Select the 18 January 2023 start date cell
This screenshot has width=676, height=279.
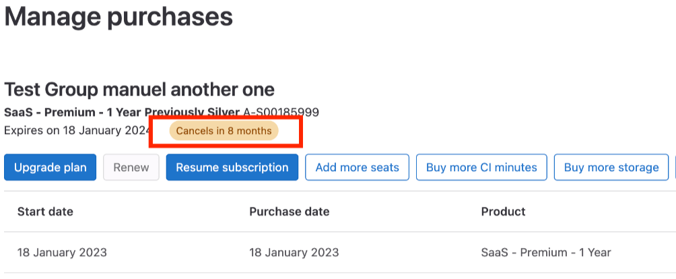click(x=62, y=253)
